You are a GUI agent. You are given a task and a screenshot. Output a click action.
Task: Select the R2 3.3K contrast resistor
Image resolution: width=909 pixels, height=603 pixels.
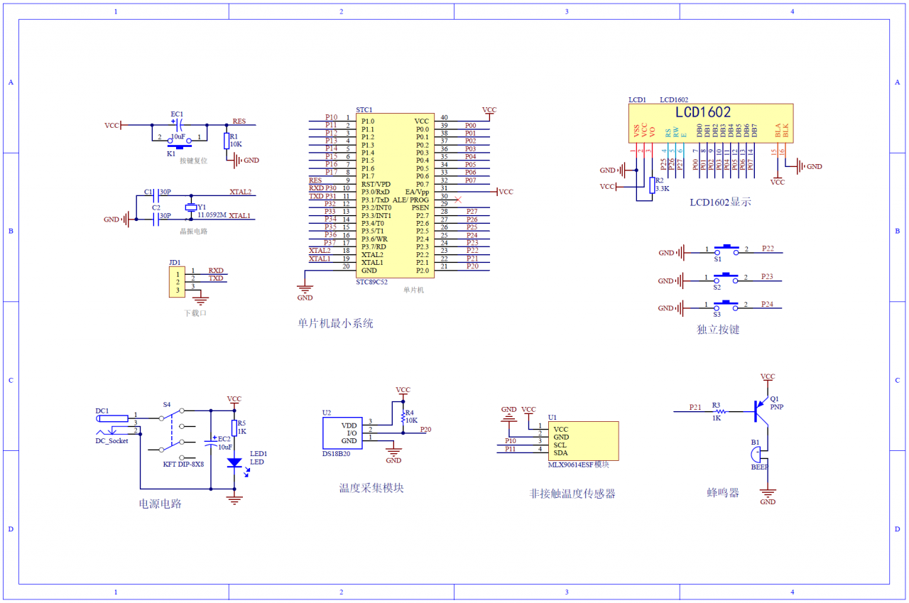pos(652,186)
